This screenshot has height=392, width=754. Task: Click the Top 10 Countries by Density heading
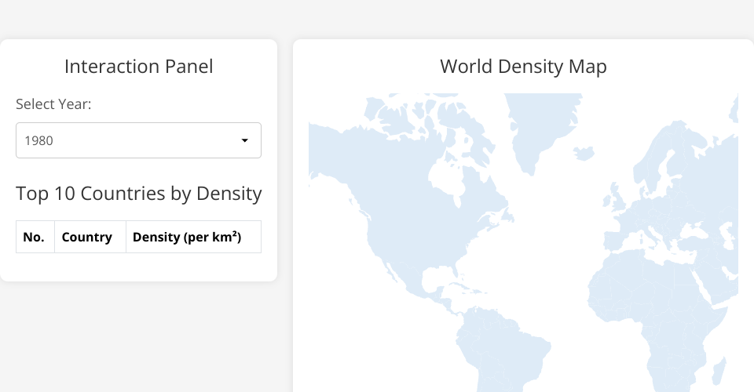(x=138, y=194)
